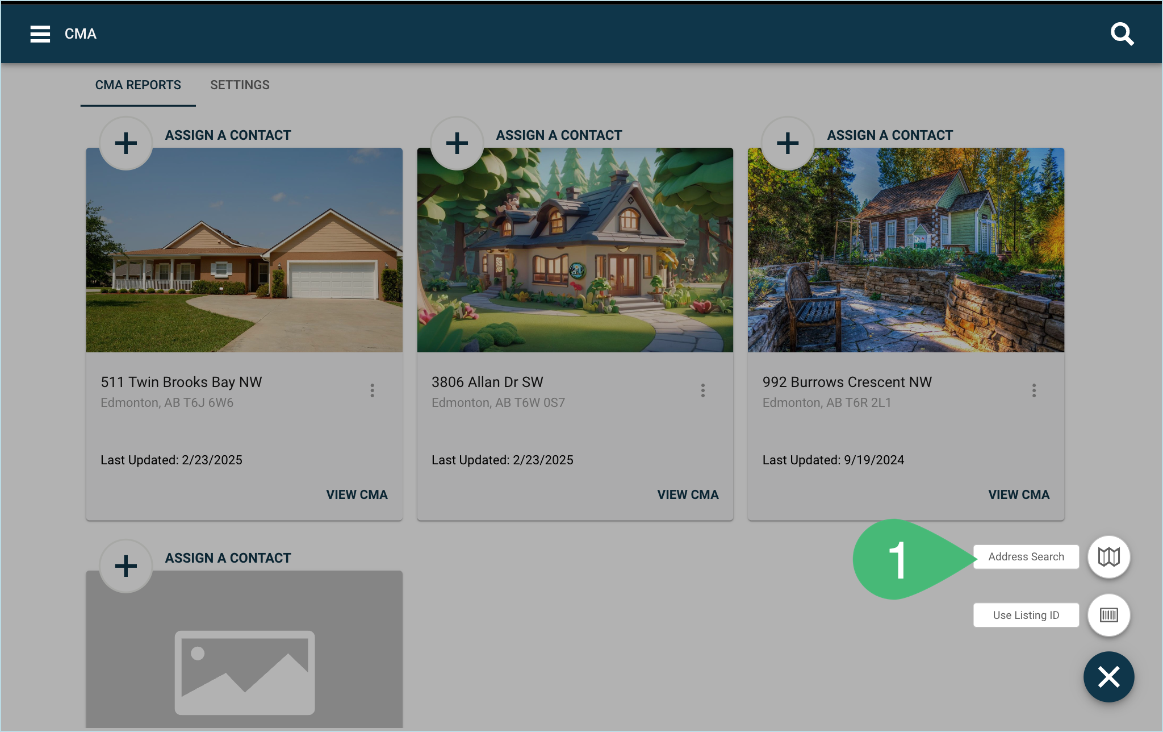Click the Address Search label
Image resolution: width=1163 pixels, height=732 pixels.
1026,557
